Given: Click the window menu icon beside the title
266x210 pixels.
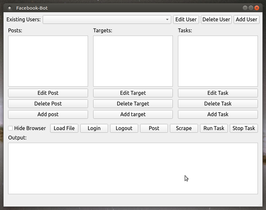Looking at the screenshot, I should click(x=10, y=8).
